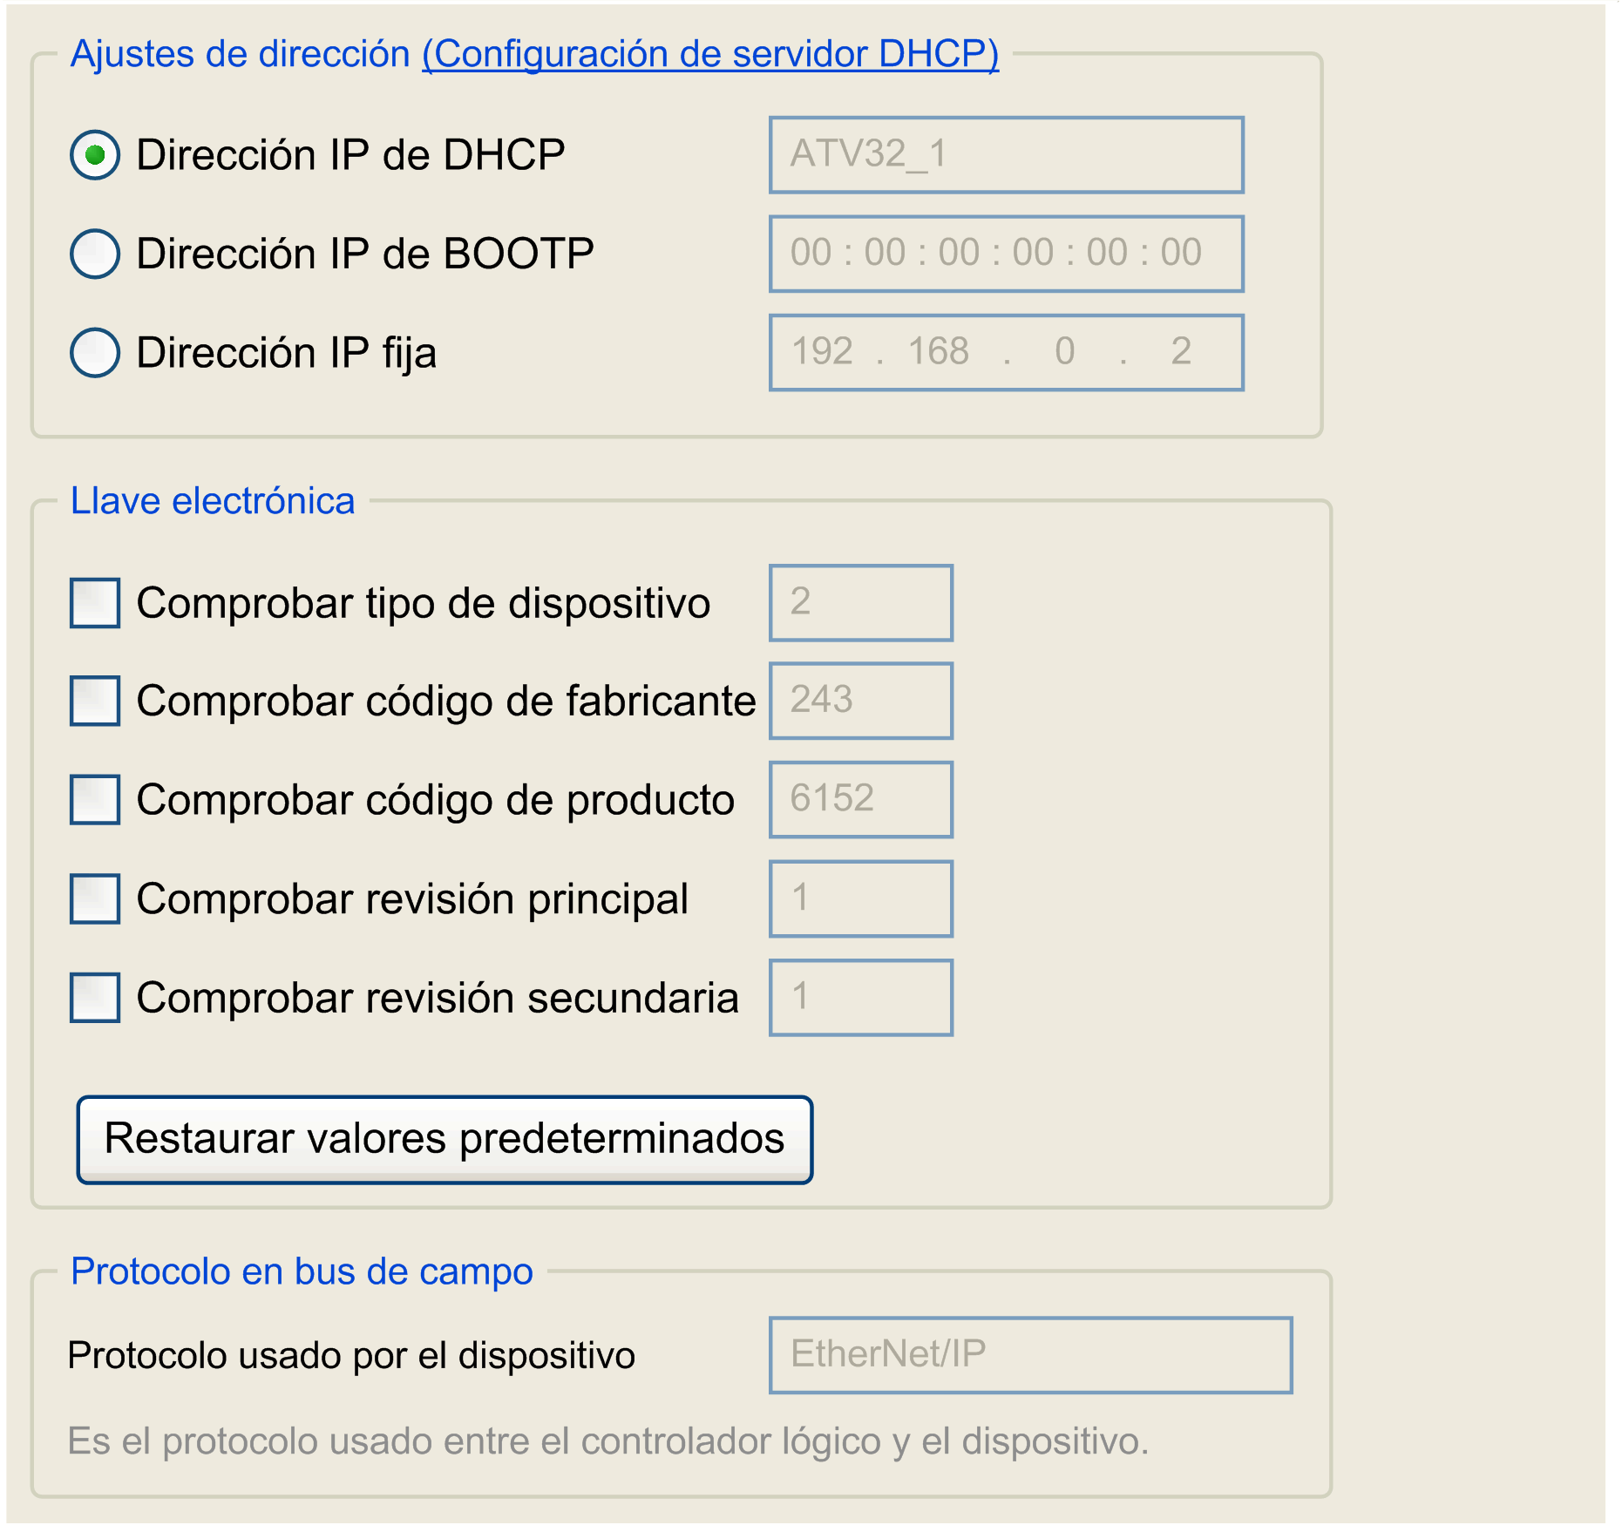Click the main revision value field
Screen dimensions: 1622x1532
[x=860, y=898]
